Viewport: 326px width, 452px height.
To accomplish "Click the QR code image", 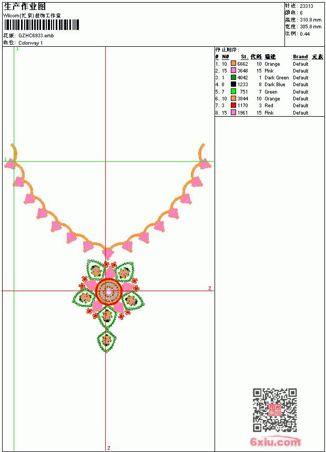I will [275, 410].
